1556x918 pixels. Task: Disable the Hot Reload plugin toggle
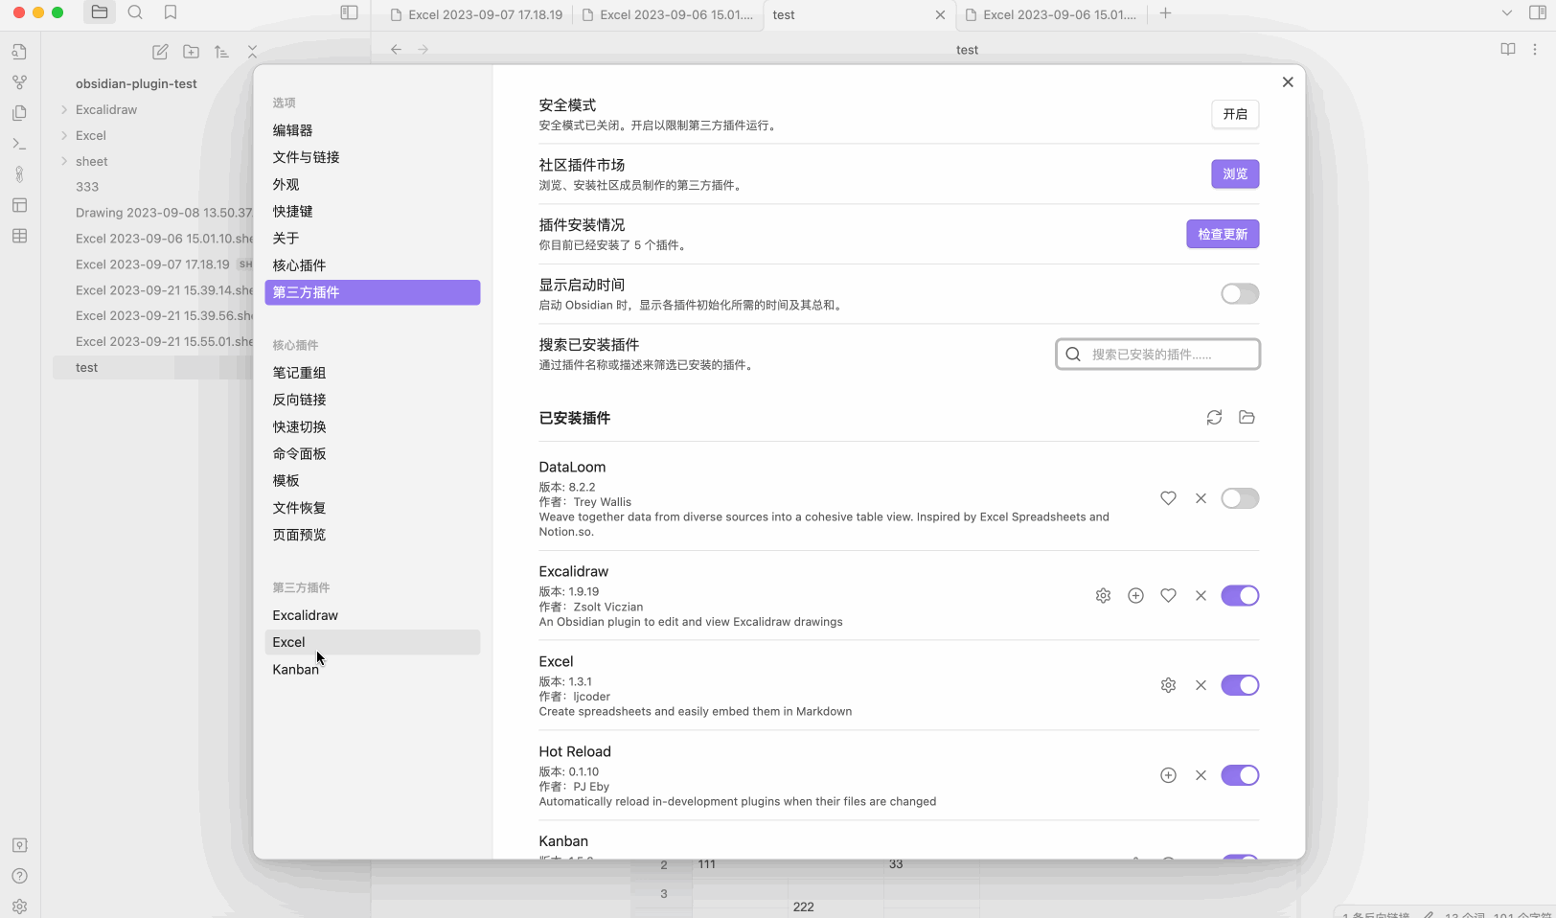(x=1240, y=775)
